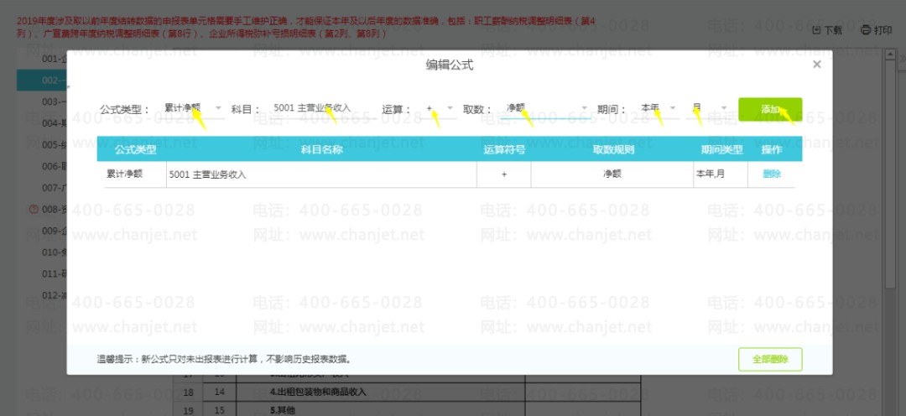The height and width of the screenshot is (416, 906).
Task: Open the 公式类型 dropdown showing 累计净额
Action: click(x=193, y=108)
